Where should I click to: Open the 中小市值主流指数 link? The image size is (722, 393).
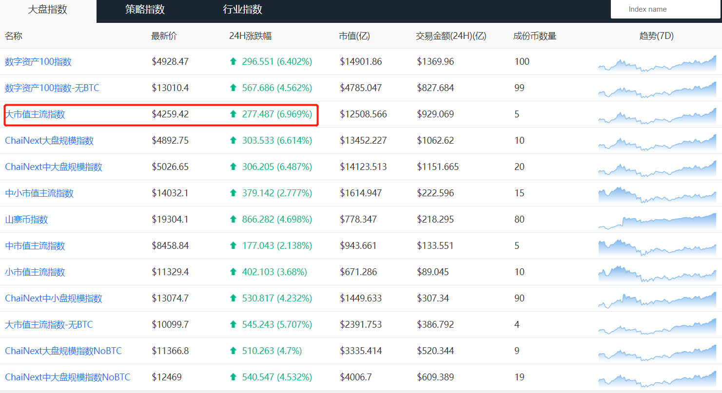39,193
